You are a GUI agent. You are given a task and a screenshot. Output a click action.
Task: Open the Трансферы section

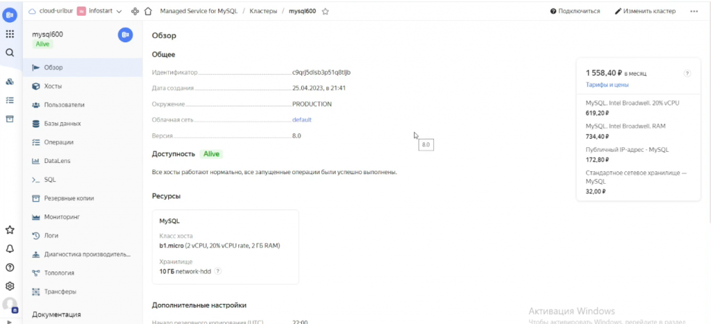[83, 292]
